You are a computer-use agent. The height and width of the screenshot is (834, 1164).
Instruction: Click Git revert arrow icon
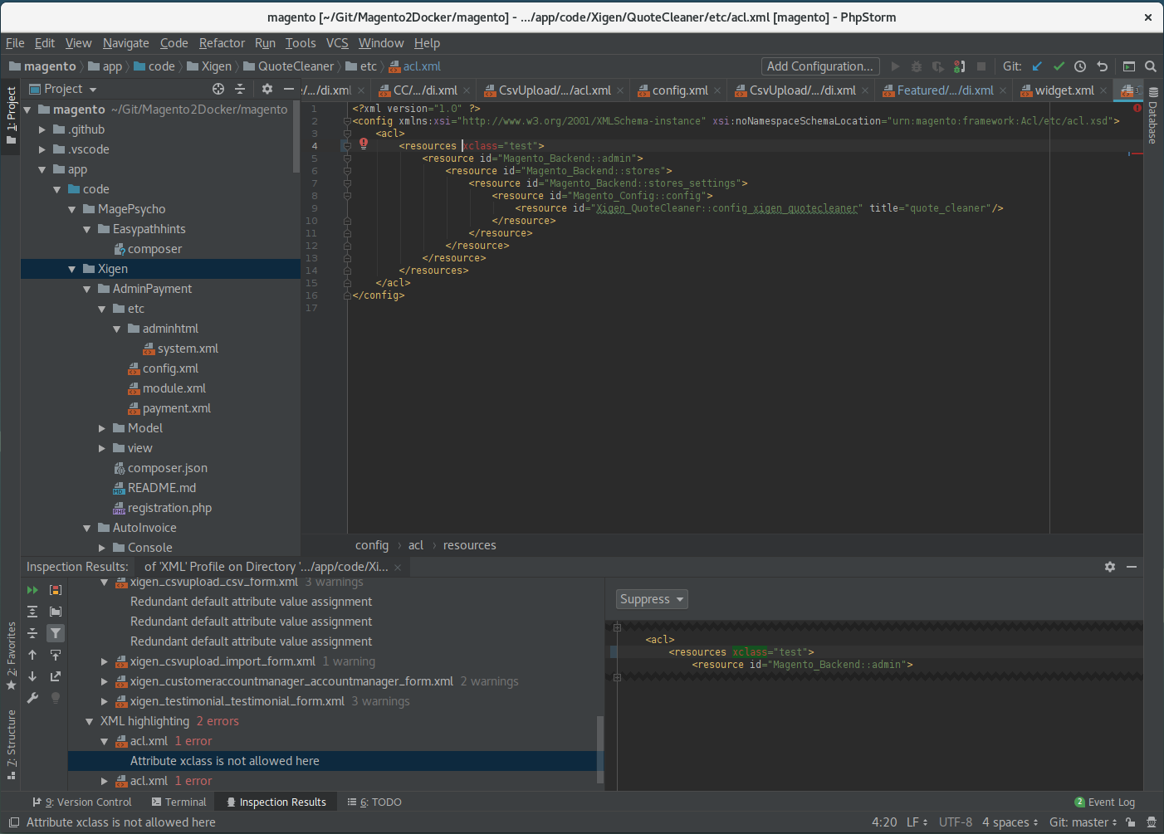(1102, 66)
